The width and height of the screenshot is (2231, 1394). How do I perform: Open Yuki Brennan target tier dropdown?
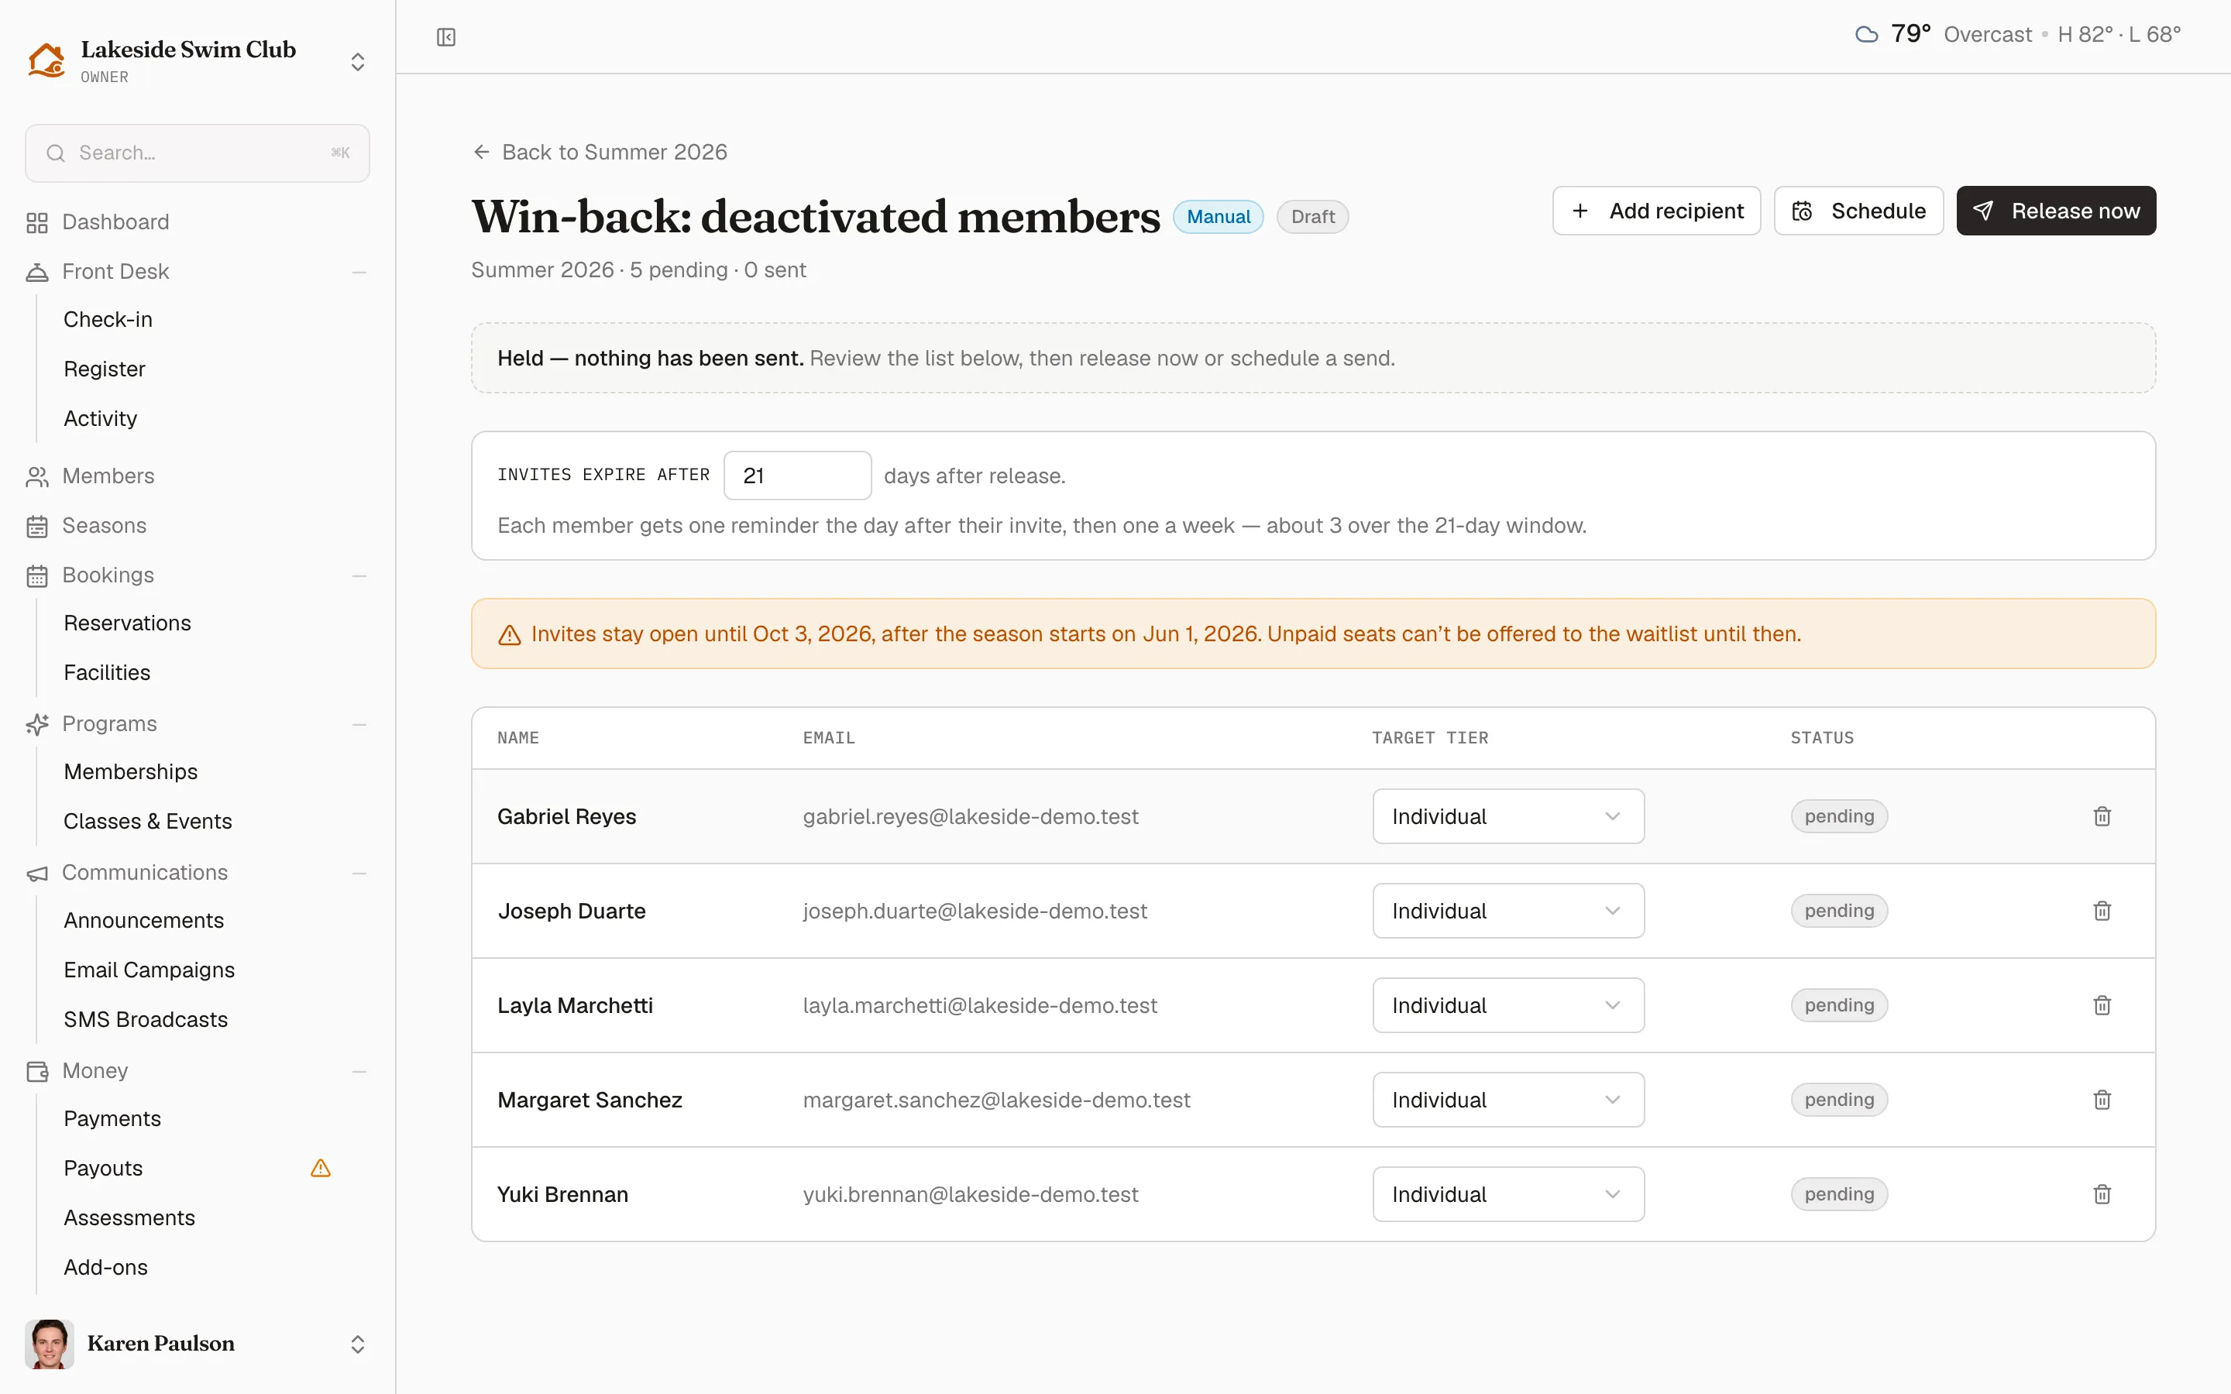[1508, 1194]
